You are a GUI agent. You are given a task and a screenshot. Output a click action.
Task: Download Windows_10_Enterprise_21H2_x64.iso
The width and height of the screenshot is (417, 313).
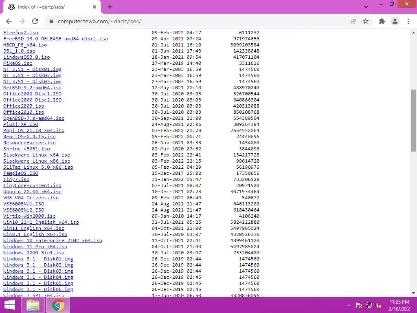53,240
